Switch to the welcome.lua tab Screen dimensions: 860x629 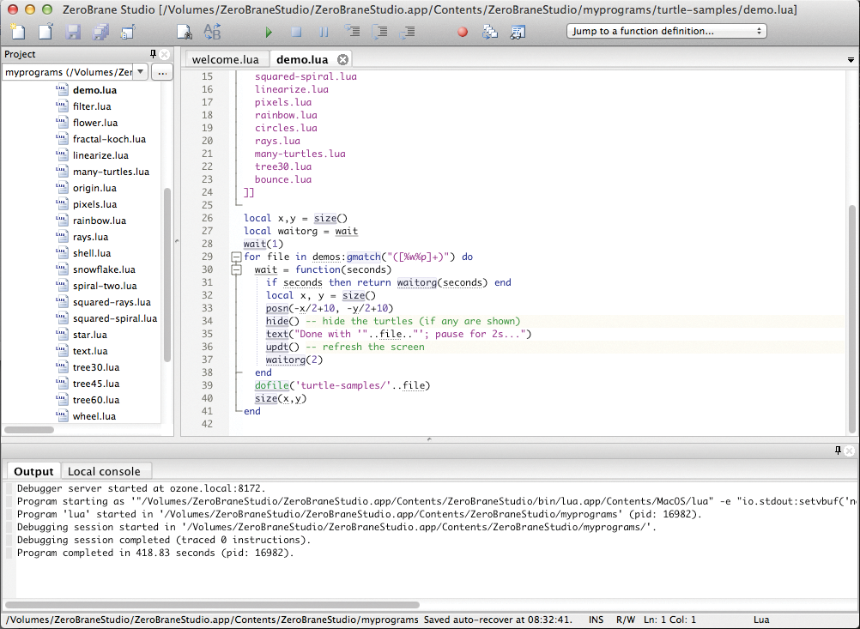(x=225, y=59)
